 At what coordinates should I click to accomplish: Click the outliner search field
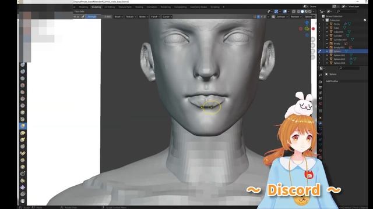347,12
